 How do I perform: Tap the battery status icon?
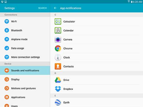[x=132, y=2]
